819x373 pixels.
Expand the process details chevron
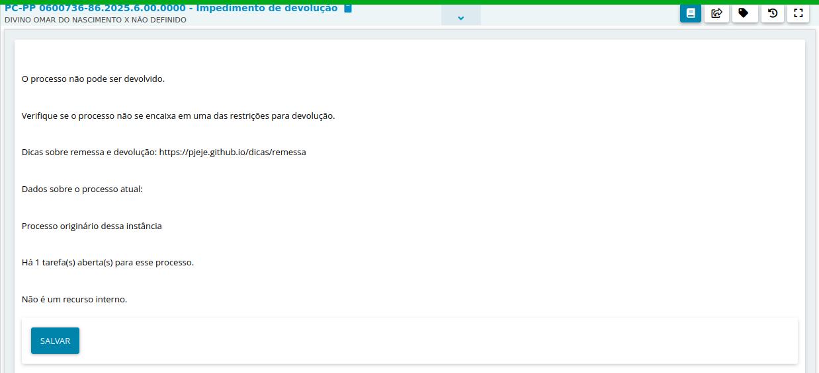click(x=461, y=18)
